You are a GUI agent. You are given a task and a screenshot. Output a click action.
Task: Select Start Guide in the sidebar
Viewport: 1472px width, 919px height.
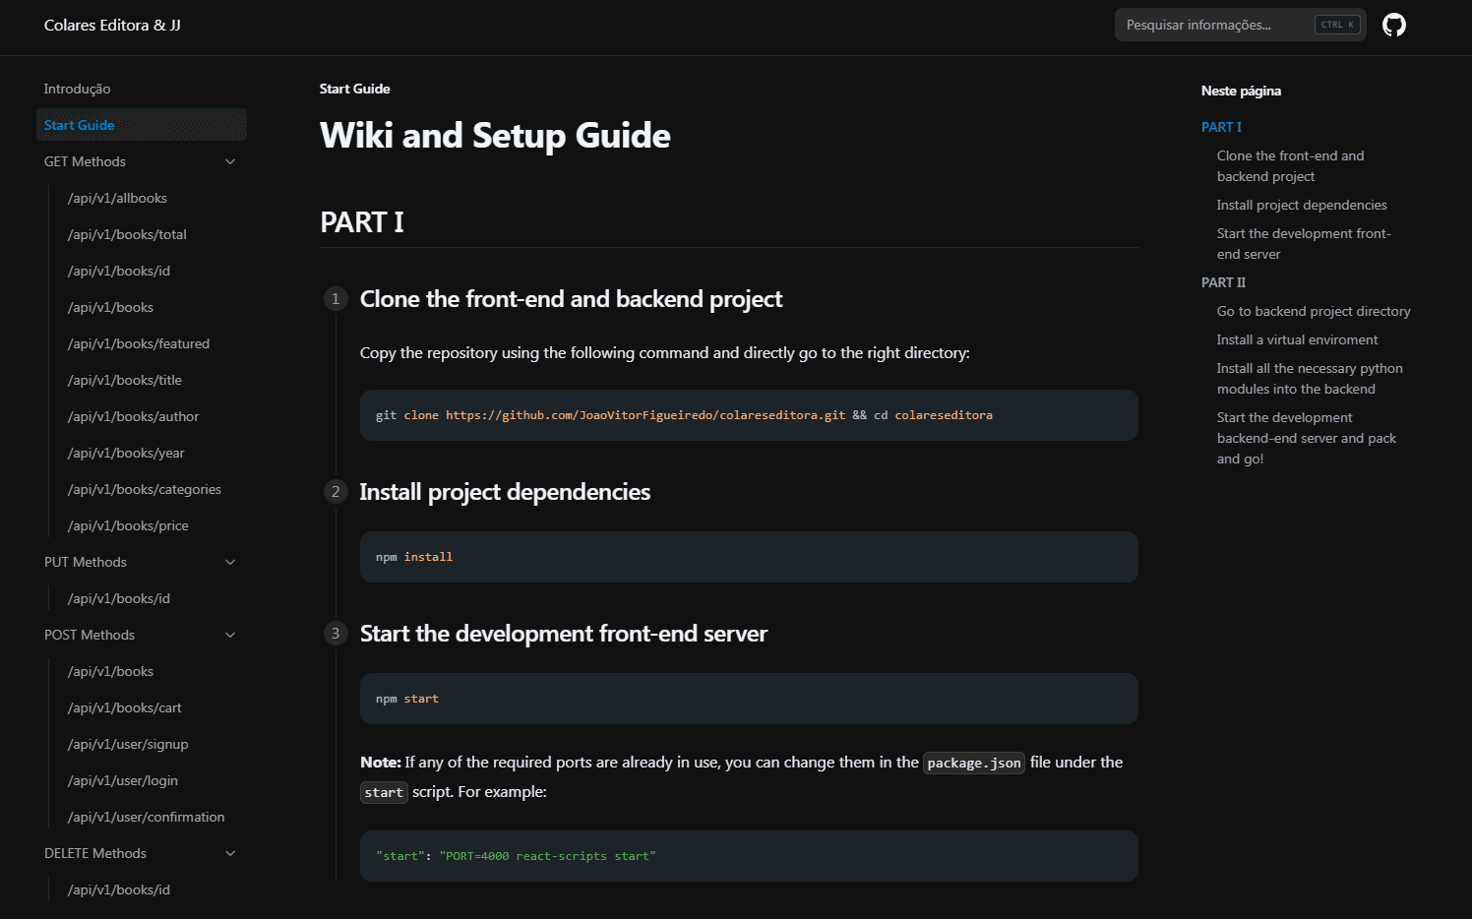coord(79,125)
